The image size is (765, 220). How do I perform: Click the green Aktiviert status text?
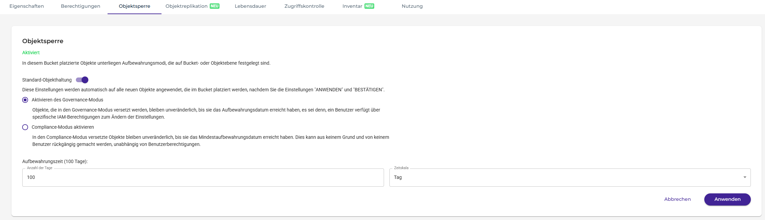coord(31,53)
